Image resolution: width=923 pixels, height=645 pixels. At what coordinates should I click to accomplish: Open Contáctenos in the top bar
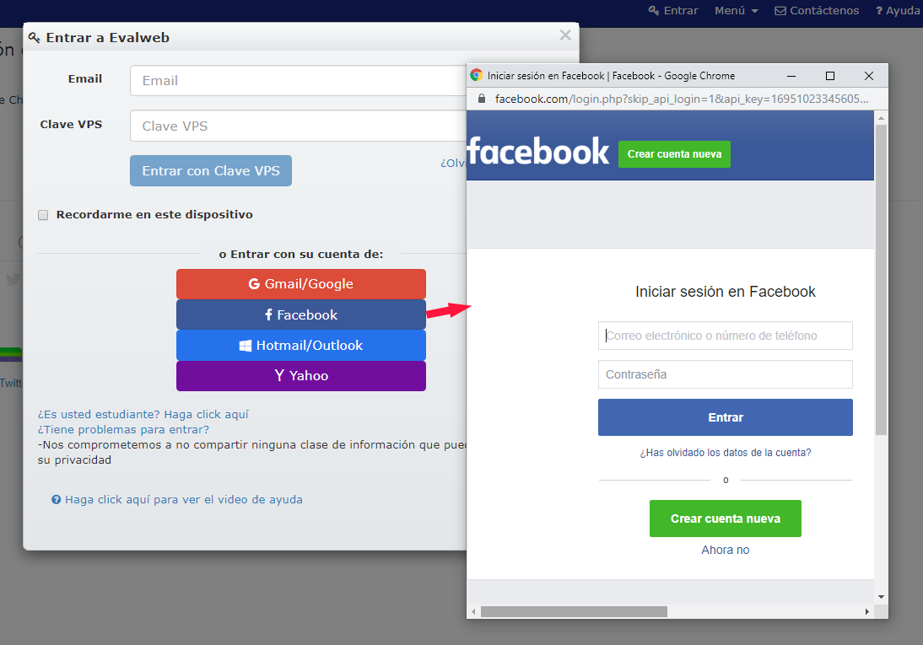817,11
